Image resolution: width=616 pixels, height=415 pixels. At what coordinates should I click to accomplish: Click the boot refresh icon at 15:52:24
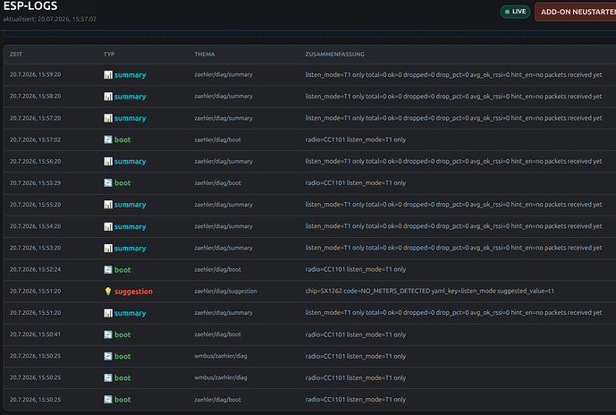tap(108, 269)
